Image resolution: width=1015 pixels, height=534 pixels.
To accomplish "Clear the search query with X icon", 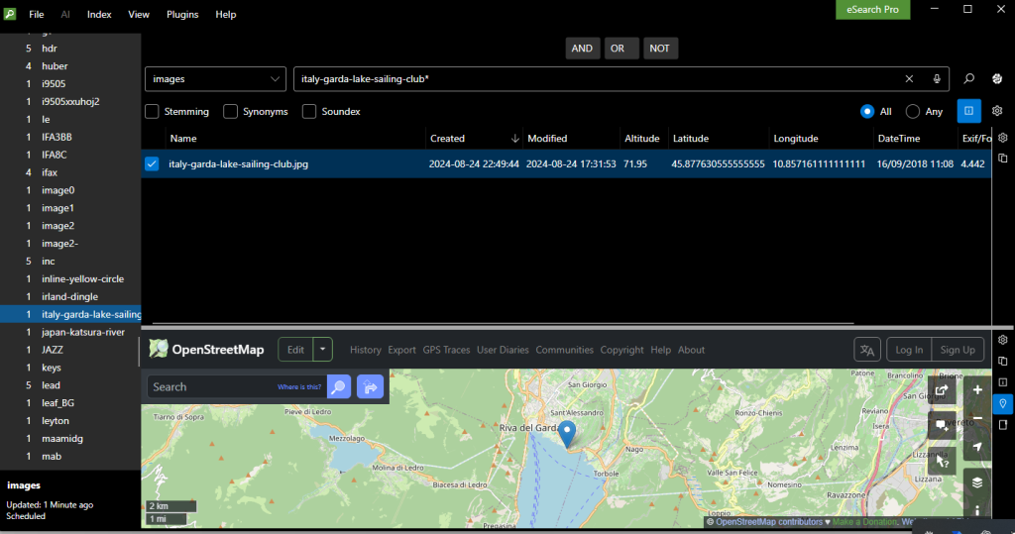I will (909, 79).
